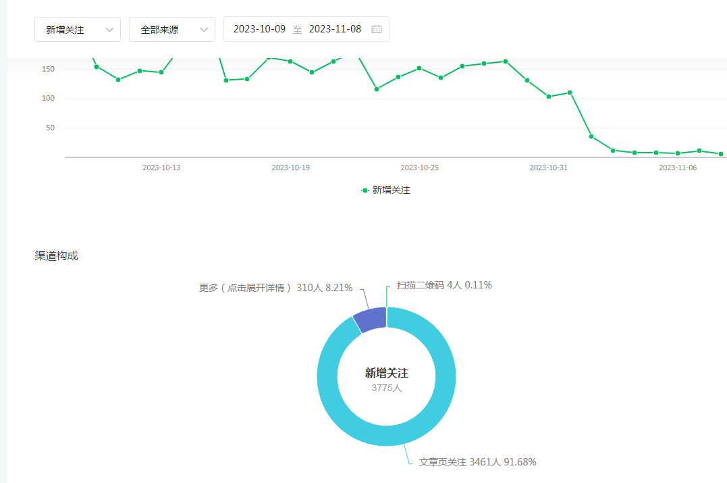Viewport: 727px width, 483px height.
Task: Click the 渠道构成 section heading
Action: coord(56,255)
